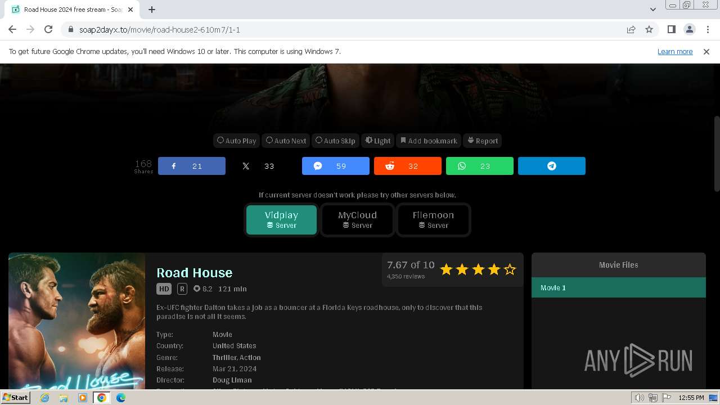Rate five stars with the empty star
The height and width of the screenshot is (405, 720).
510,269
